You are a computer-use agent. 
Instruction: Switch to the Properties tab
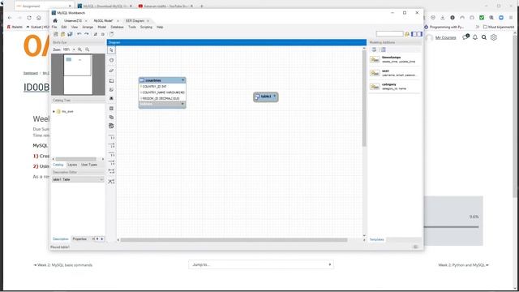(x=79, y=239)
